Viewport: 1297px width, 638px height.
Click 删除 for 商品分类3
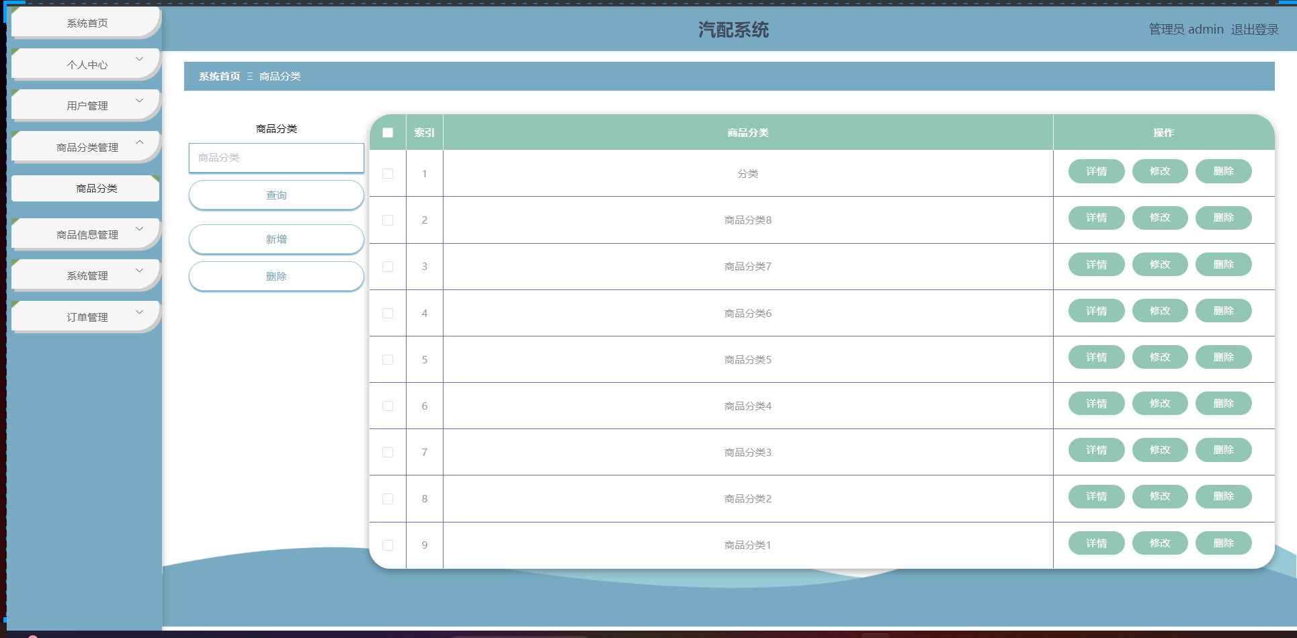pos(1223,450)
